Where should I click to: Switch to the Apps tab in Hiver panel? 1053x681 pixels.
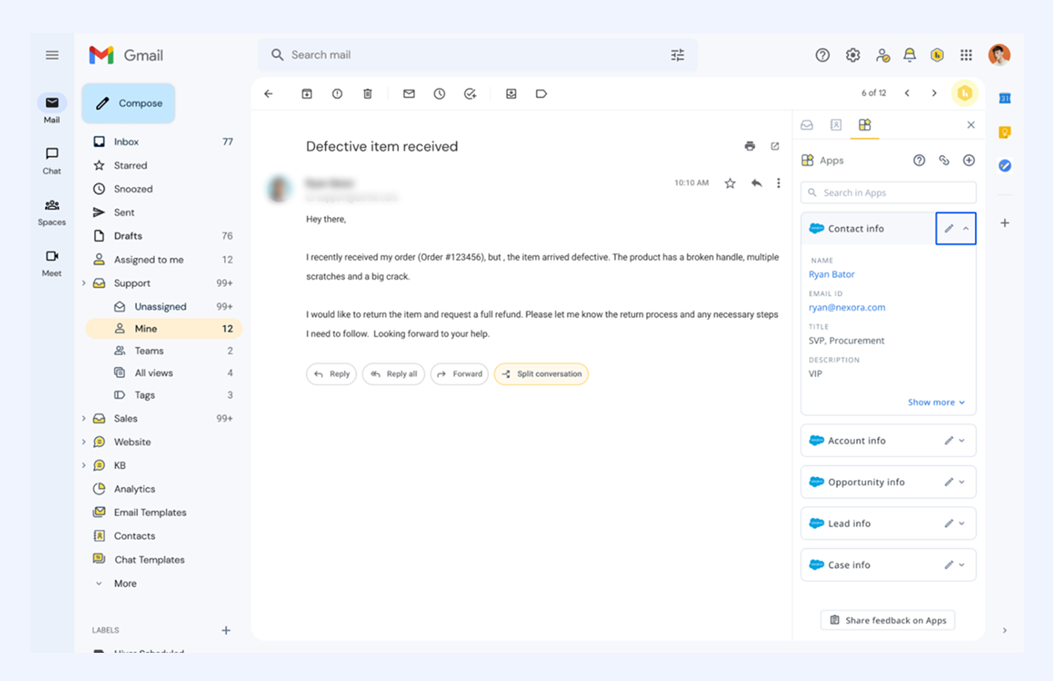865,125
